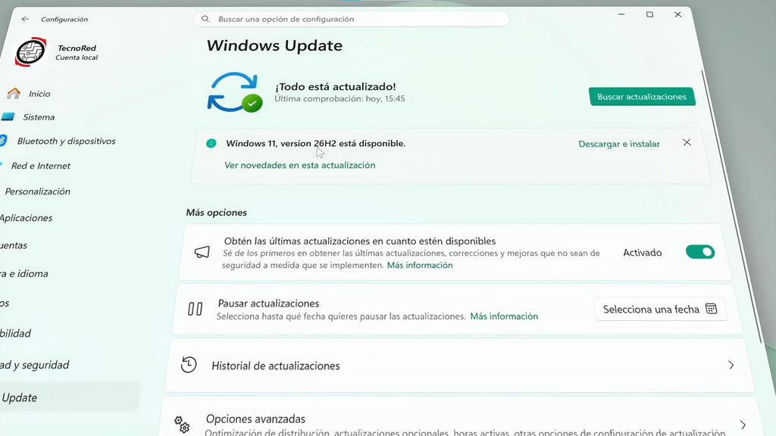Open Aplicaciones in the sidebar
The image size is (776, 436).
coord(26,218)
